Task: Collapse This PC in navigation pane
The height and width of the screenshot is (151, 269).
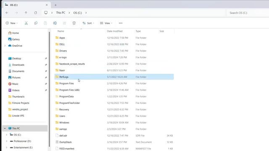Action: pyautogui.click(x=5, y=128)
